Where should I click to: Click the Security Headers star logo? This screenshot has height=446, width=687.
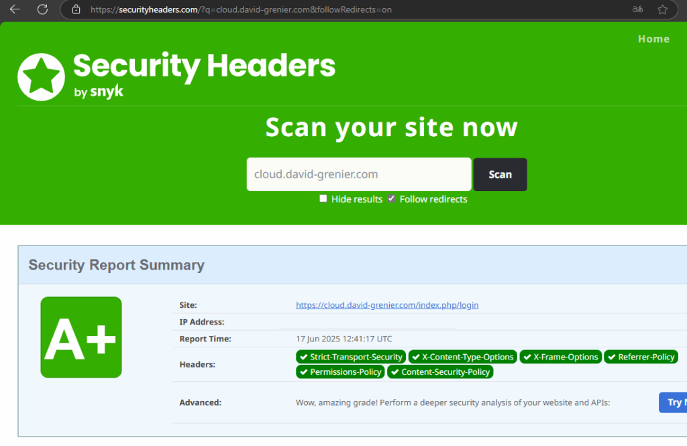[41, 76]
